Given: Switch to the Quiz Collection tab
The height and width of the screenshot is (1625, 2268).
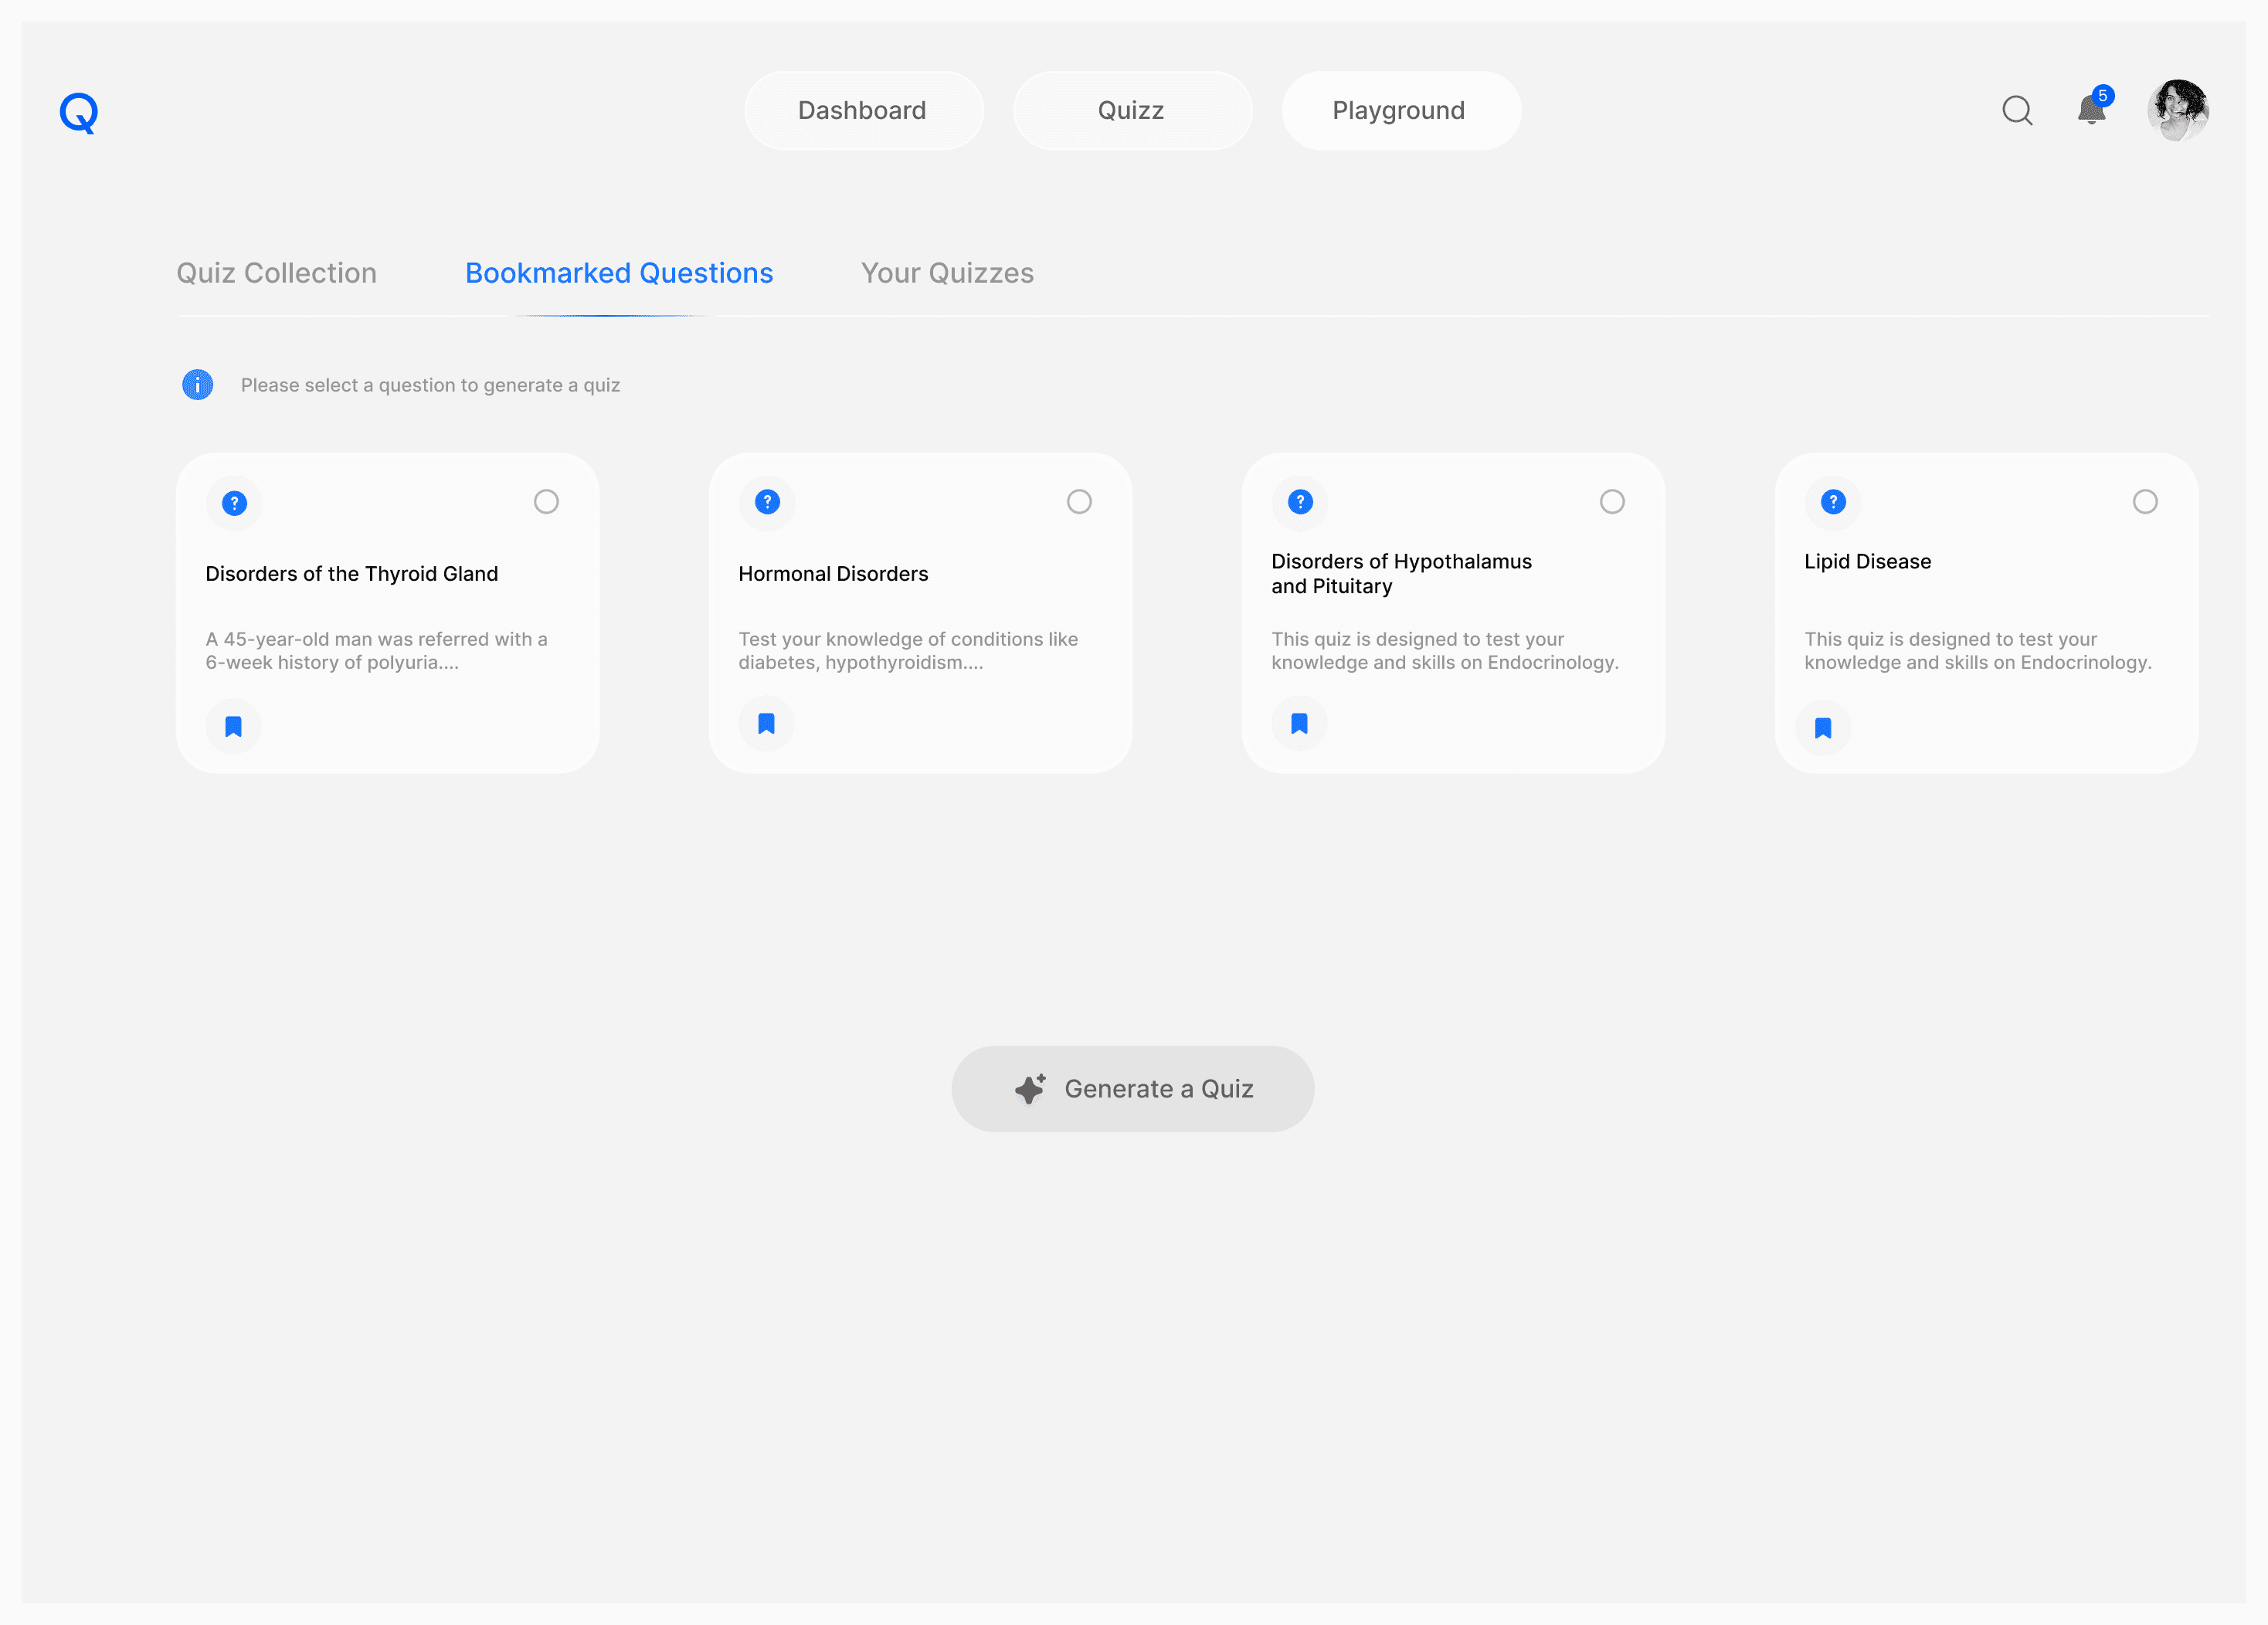Looking at the screenshot, I should (277, 273).
